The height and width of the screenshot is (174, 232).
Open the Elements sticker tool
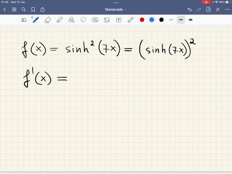coord(95,20)
